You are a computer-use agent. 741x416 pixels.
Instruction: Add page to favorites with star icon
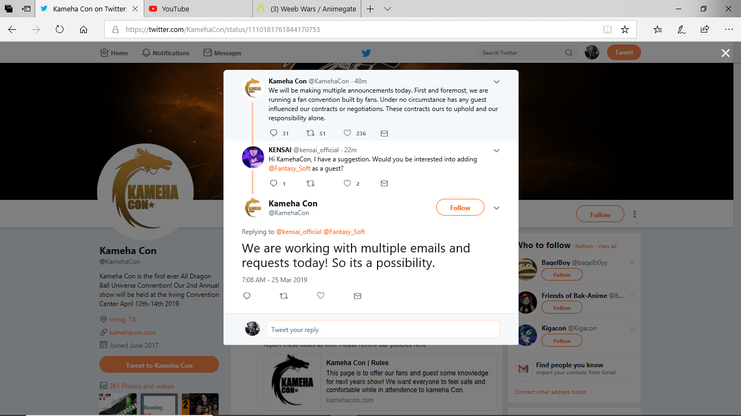click(625, 29)
